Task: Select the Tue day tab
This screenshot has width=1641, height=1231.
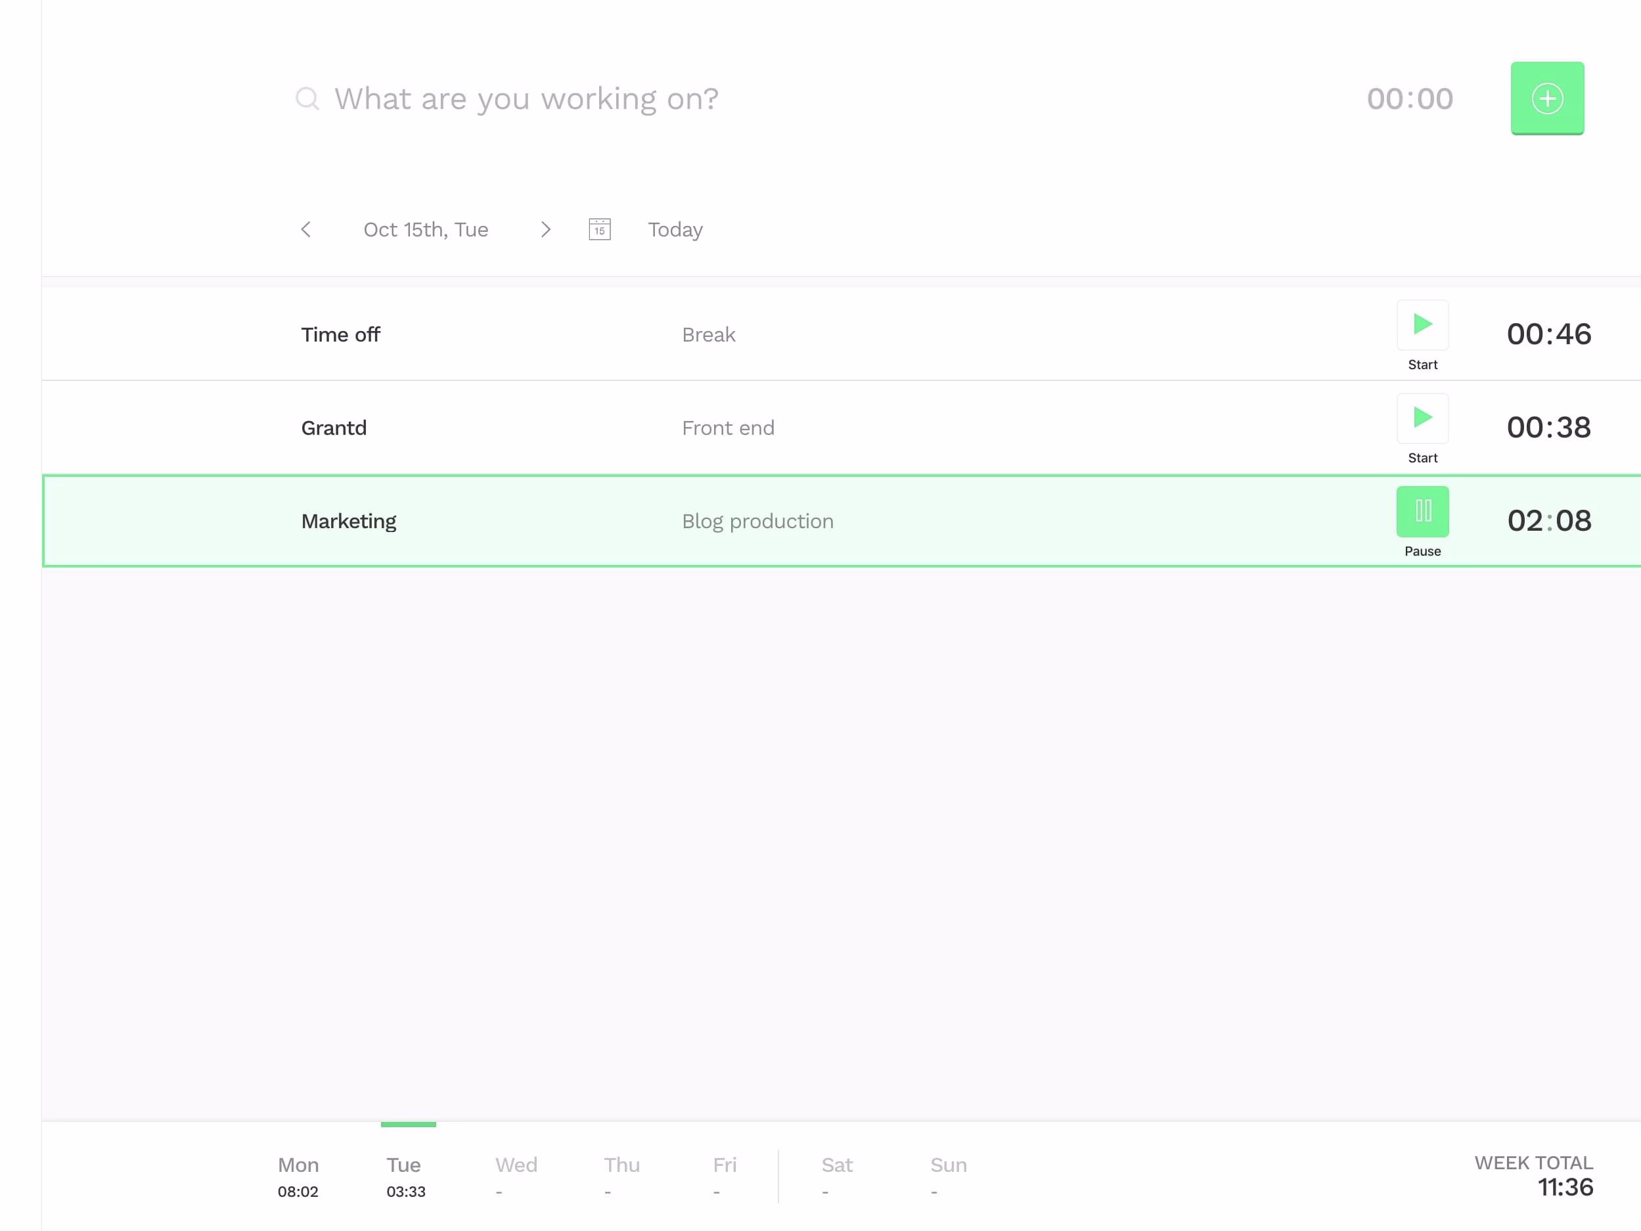Action: tap(406, 1177)
